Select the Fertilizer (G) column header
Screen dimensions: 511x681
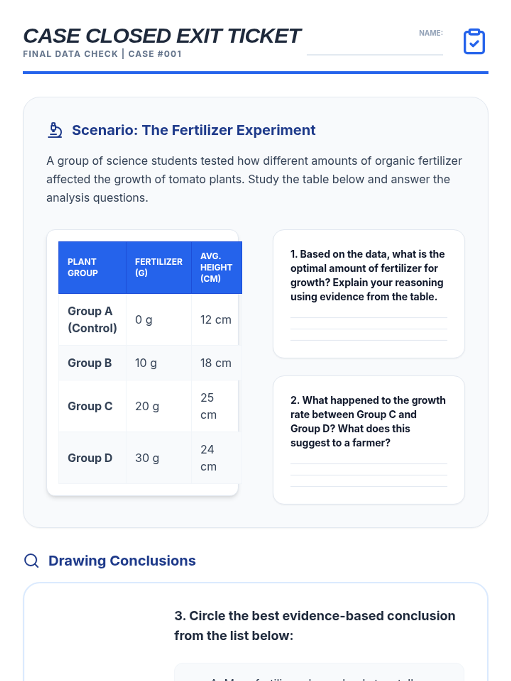(159, 267)
